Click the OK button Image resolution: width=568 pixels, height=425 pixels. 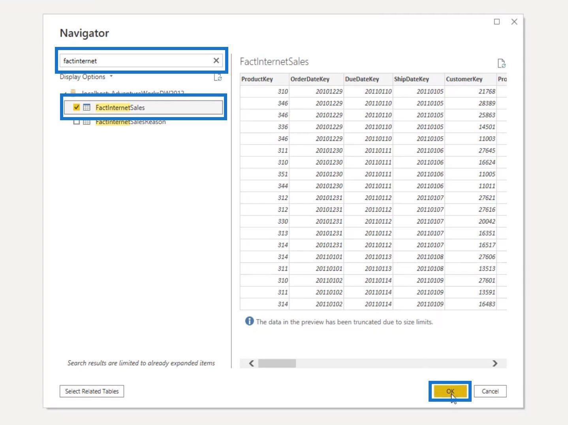pos(450,391)
